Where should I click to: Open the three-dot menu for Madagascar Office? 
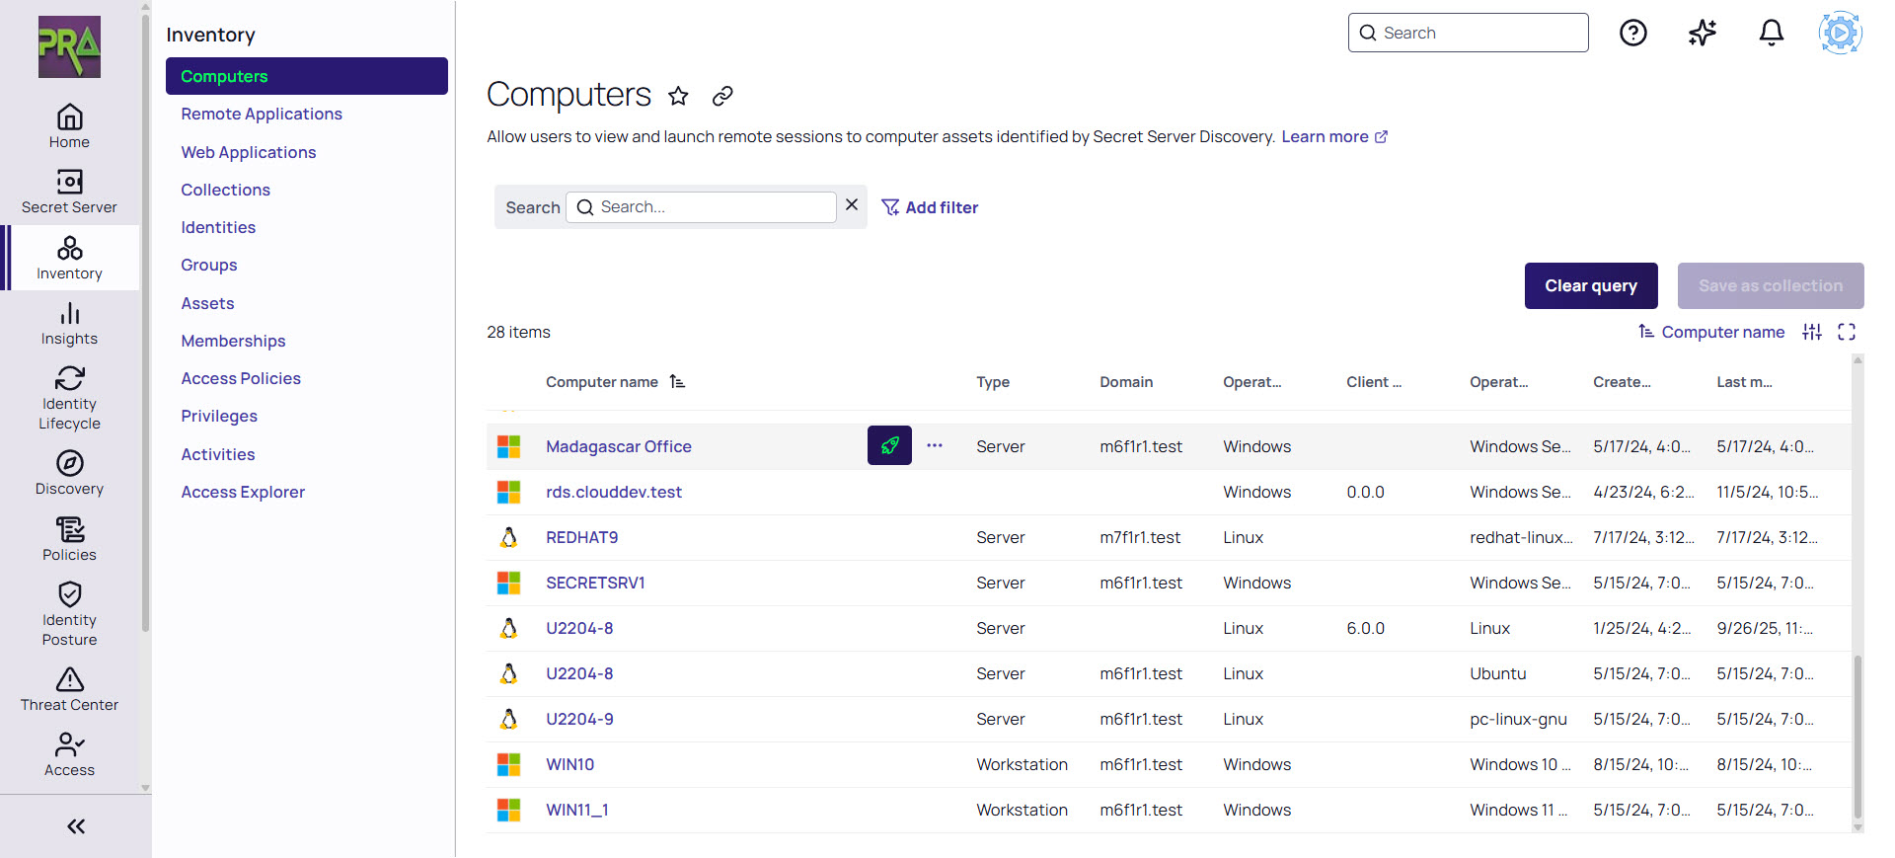pyautogui.click(x=934, y=445)
